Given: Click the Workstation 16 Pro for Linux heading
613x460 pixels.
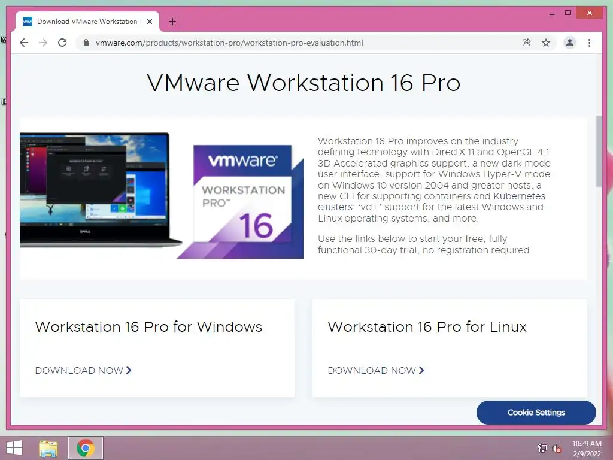Looking at the screenshot, I should (427, 326).
